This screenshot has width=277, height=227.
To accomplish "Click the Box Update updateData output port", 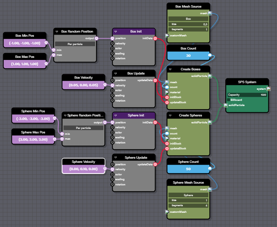I will [155, 80].
